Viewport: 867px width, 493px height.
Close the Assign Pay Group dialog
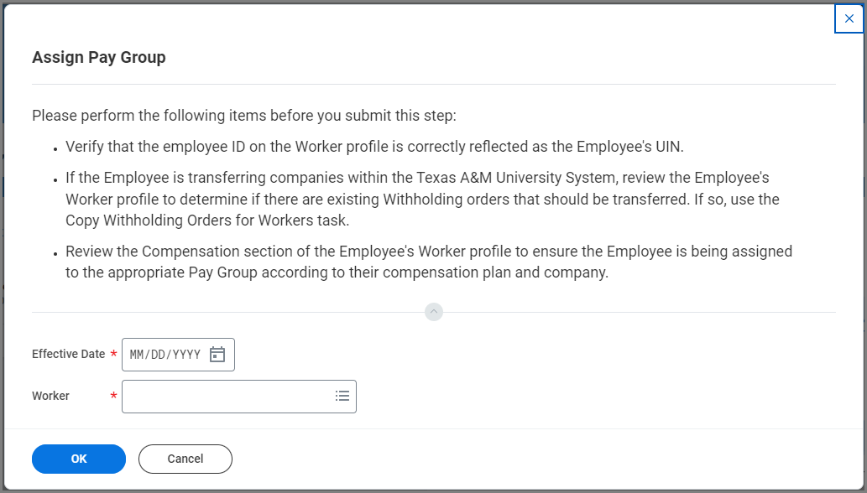(849, 18)
